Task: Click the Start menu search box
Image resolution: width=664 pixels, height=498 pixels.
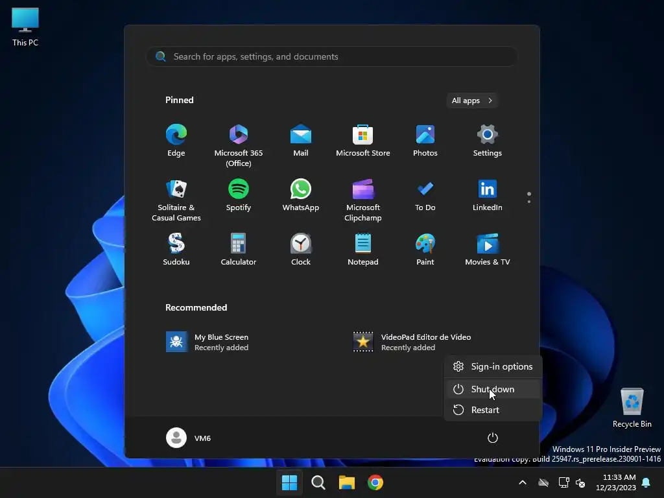Action: (x=331, y=56)
